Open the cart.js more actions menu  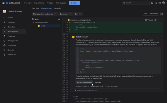click(x=160, y=20)
